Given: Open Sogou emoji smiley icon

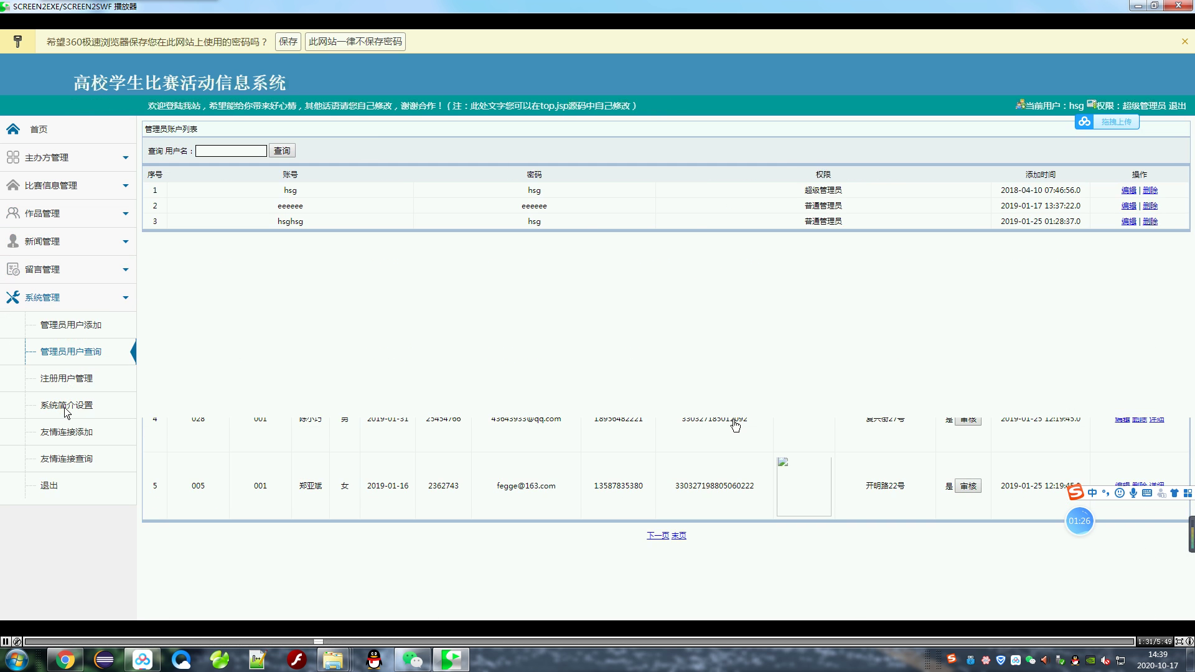Looking at the screenshot, I should pos(1120,493).
